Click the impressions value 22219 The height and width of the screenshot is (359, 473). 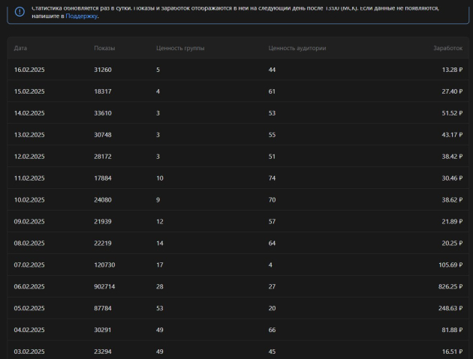click(103, 244)
